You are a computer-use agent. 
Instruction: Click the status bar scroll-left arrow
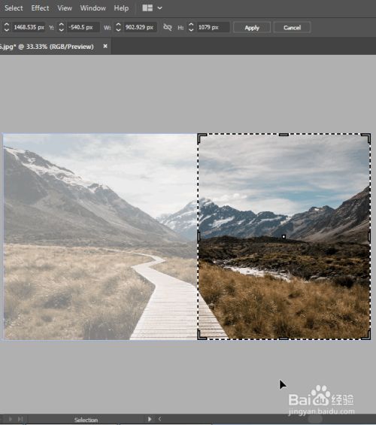click(159, 419)
